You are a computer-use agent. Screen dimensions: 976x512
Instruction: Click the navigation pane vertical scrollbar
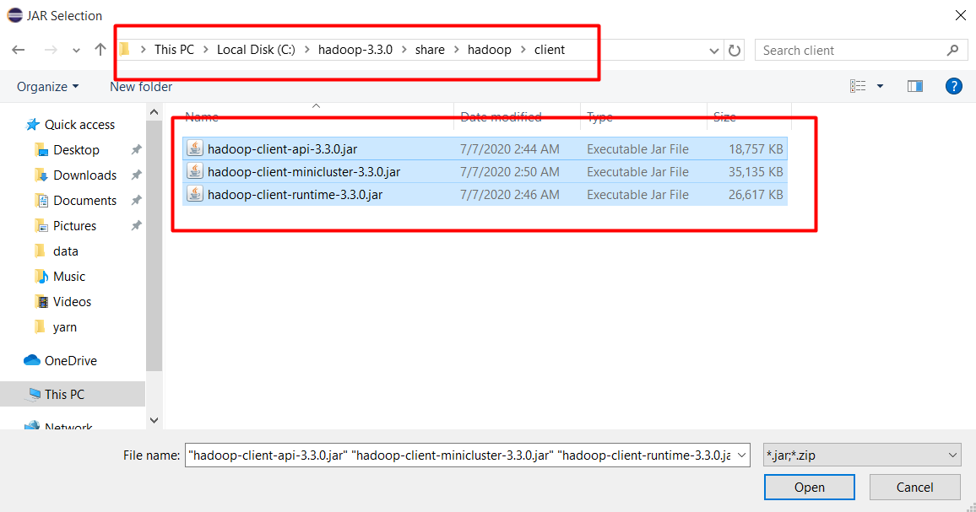pyautogui.click(x=154, y=245)
